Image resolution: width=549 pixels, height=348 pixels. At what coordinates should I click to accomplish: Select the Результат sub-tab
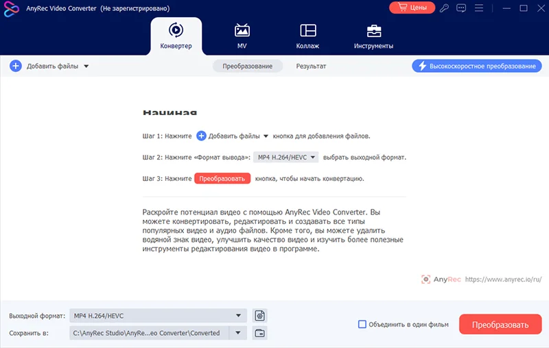tap(311, 66)
